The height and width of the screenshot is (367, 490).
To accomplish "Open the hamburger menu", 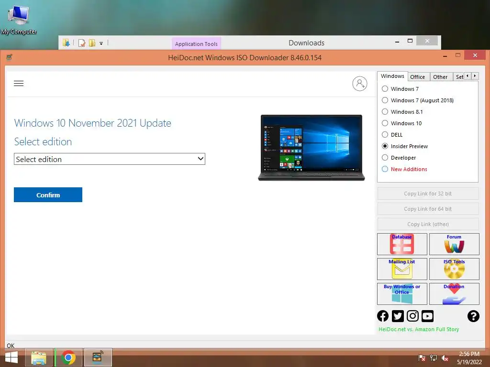I will (19, 83).
